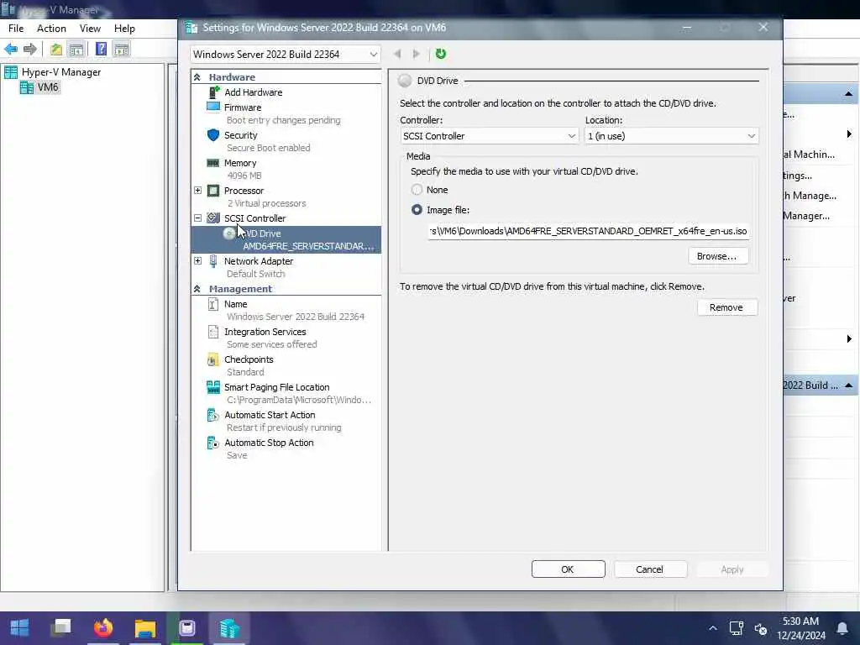The image size is (860, 645).
Task: Collapse the SCSI Controller tree node
Action: point(198,218)
